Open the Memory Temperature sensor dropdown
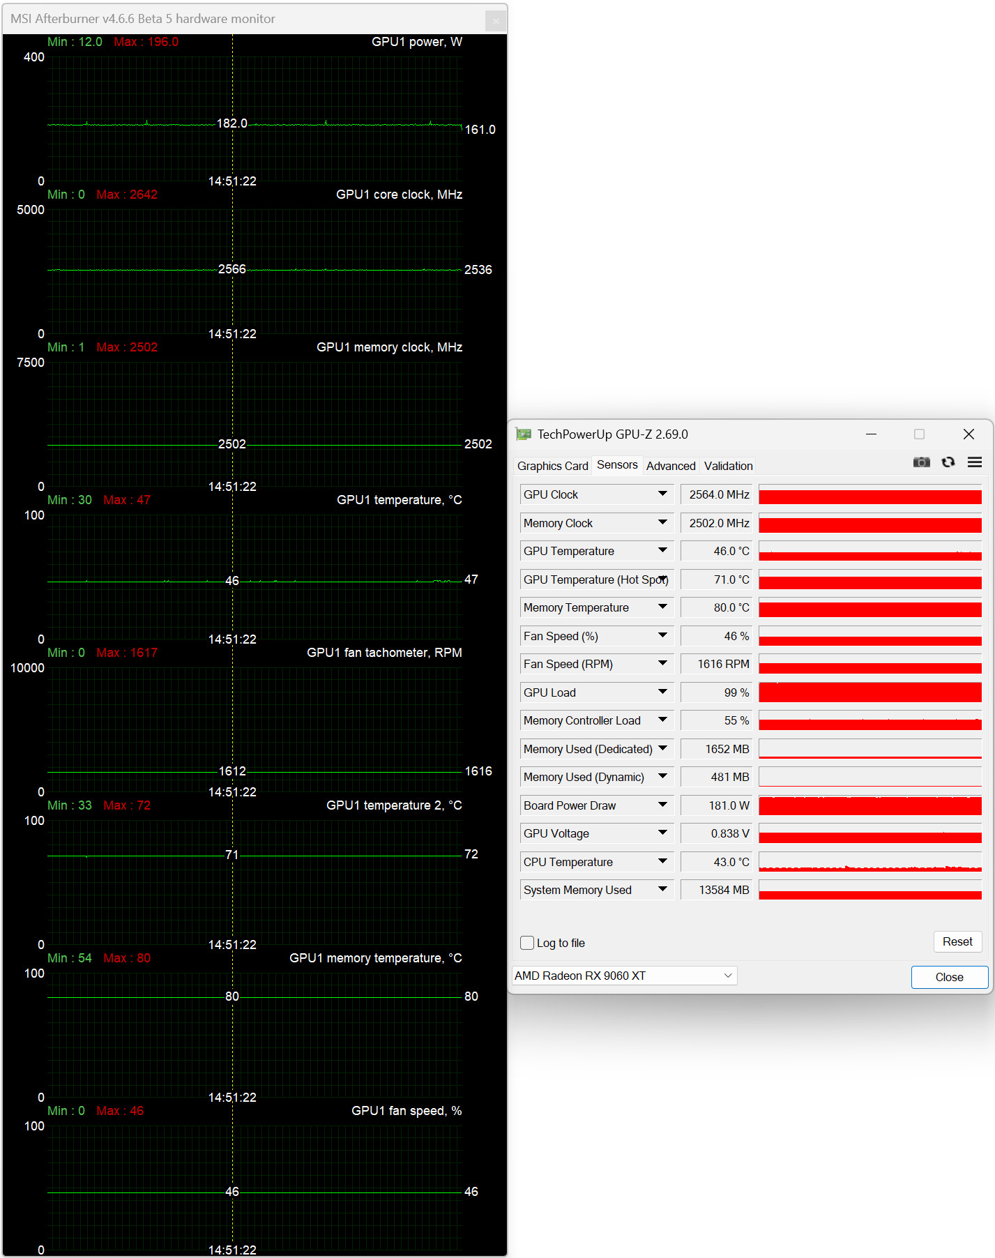Screen dimensions: 995x1258 pyautogui.click(x=662, y=607)
